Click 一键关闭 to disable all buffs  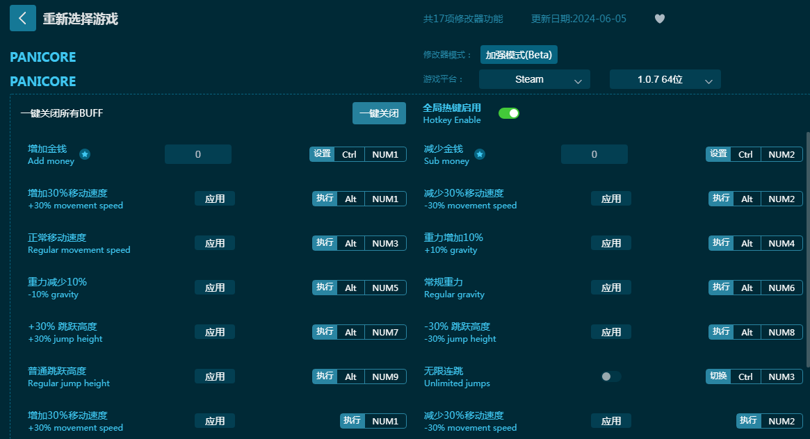point(379,113)
